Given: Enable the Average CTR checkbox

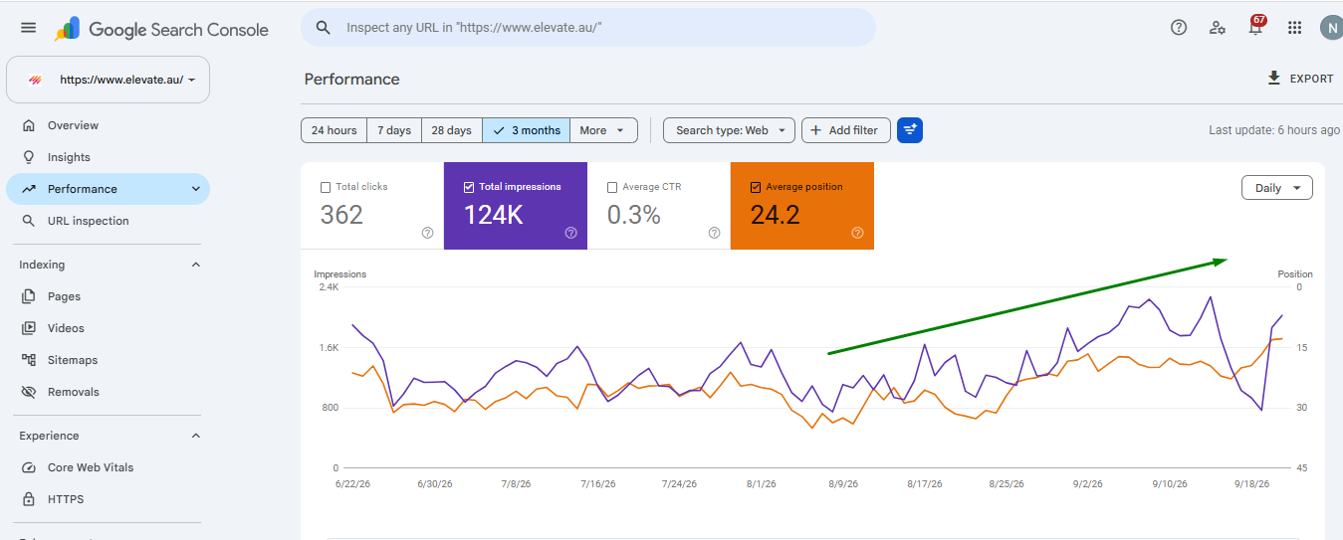Looking at the screenshot, I should coord(612,187).
